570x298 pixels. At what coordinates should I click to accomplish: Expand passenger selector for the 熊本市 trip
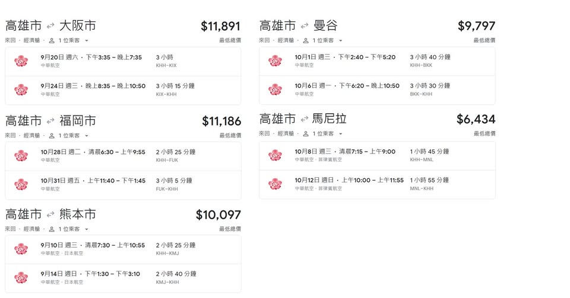(x=68, y=229)
